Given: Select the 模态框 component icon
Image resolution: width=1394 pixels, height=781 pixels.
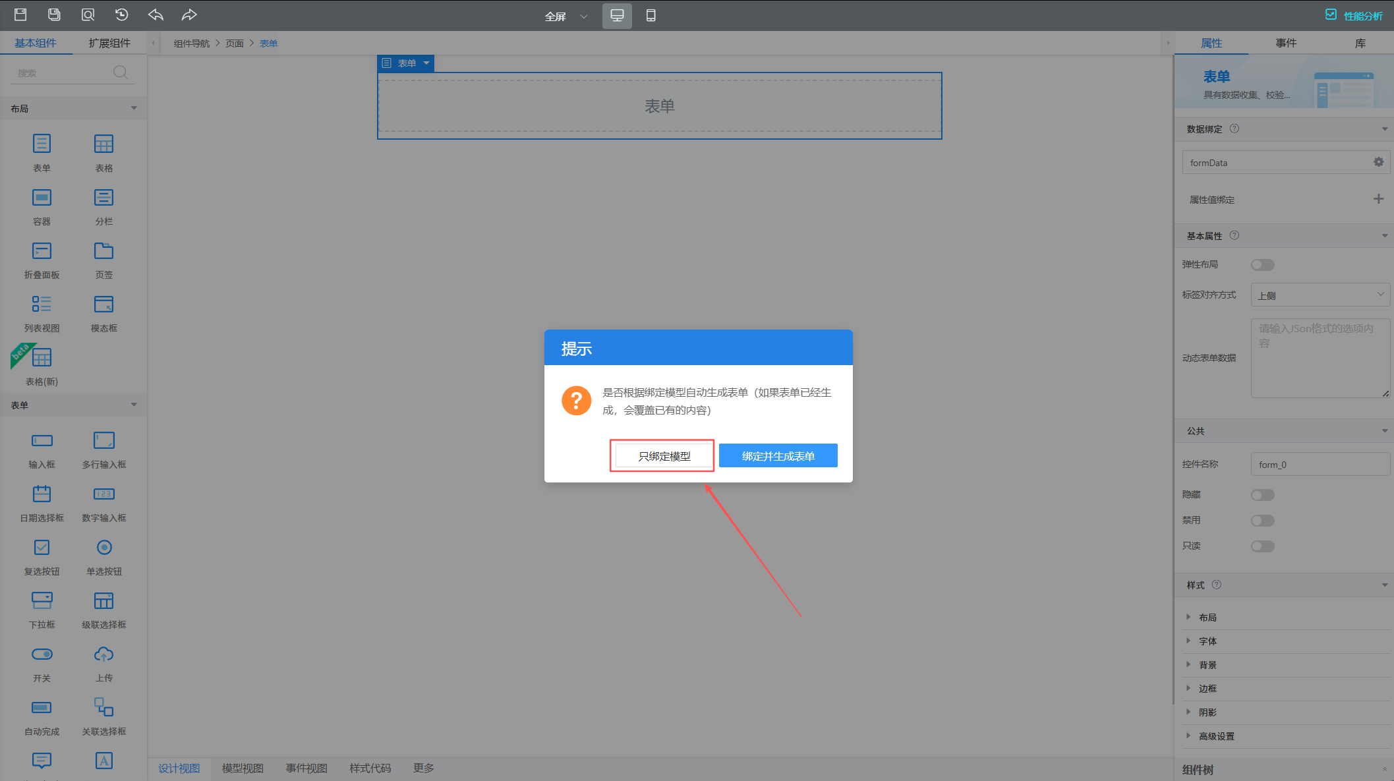Looking at the screenshot, I should (103, 304).
